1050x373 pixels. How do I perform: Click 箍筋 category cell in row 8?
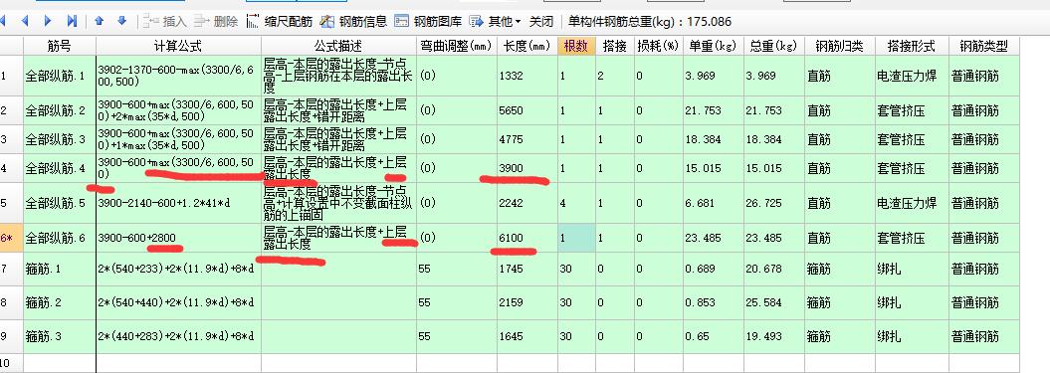pyautogui.click(x=839, y=302)
